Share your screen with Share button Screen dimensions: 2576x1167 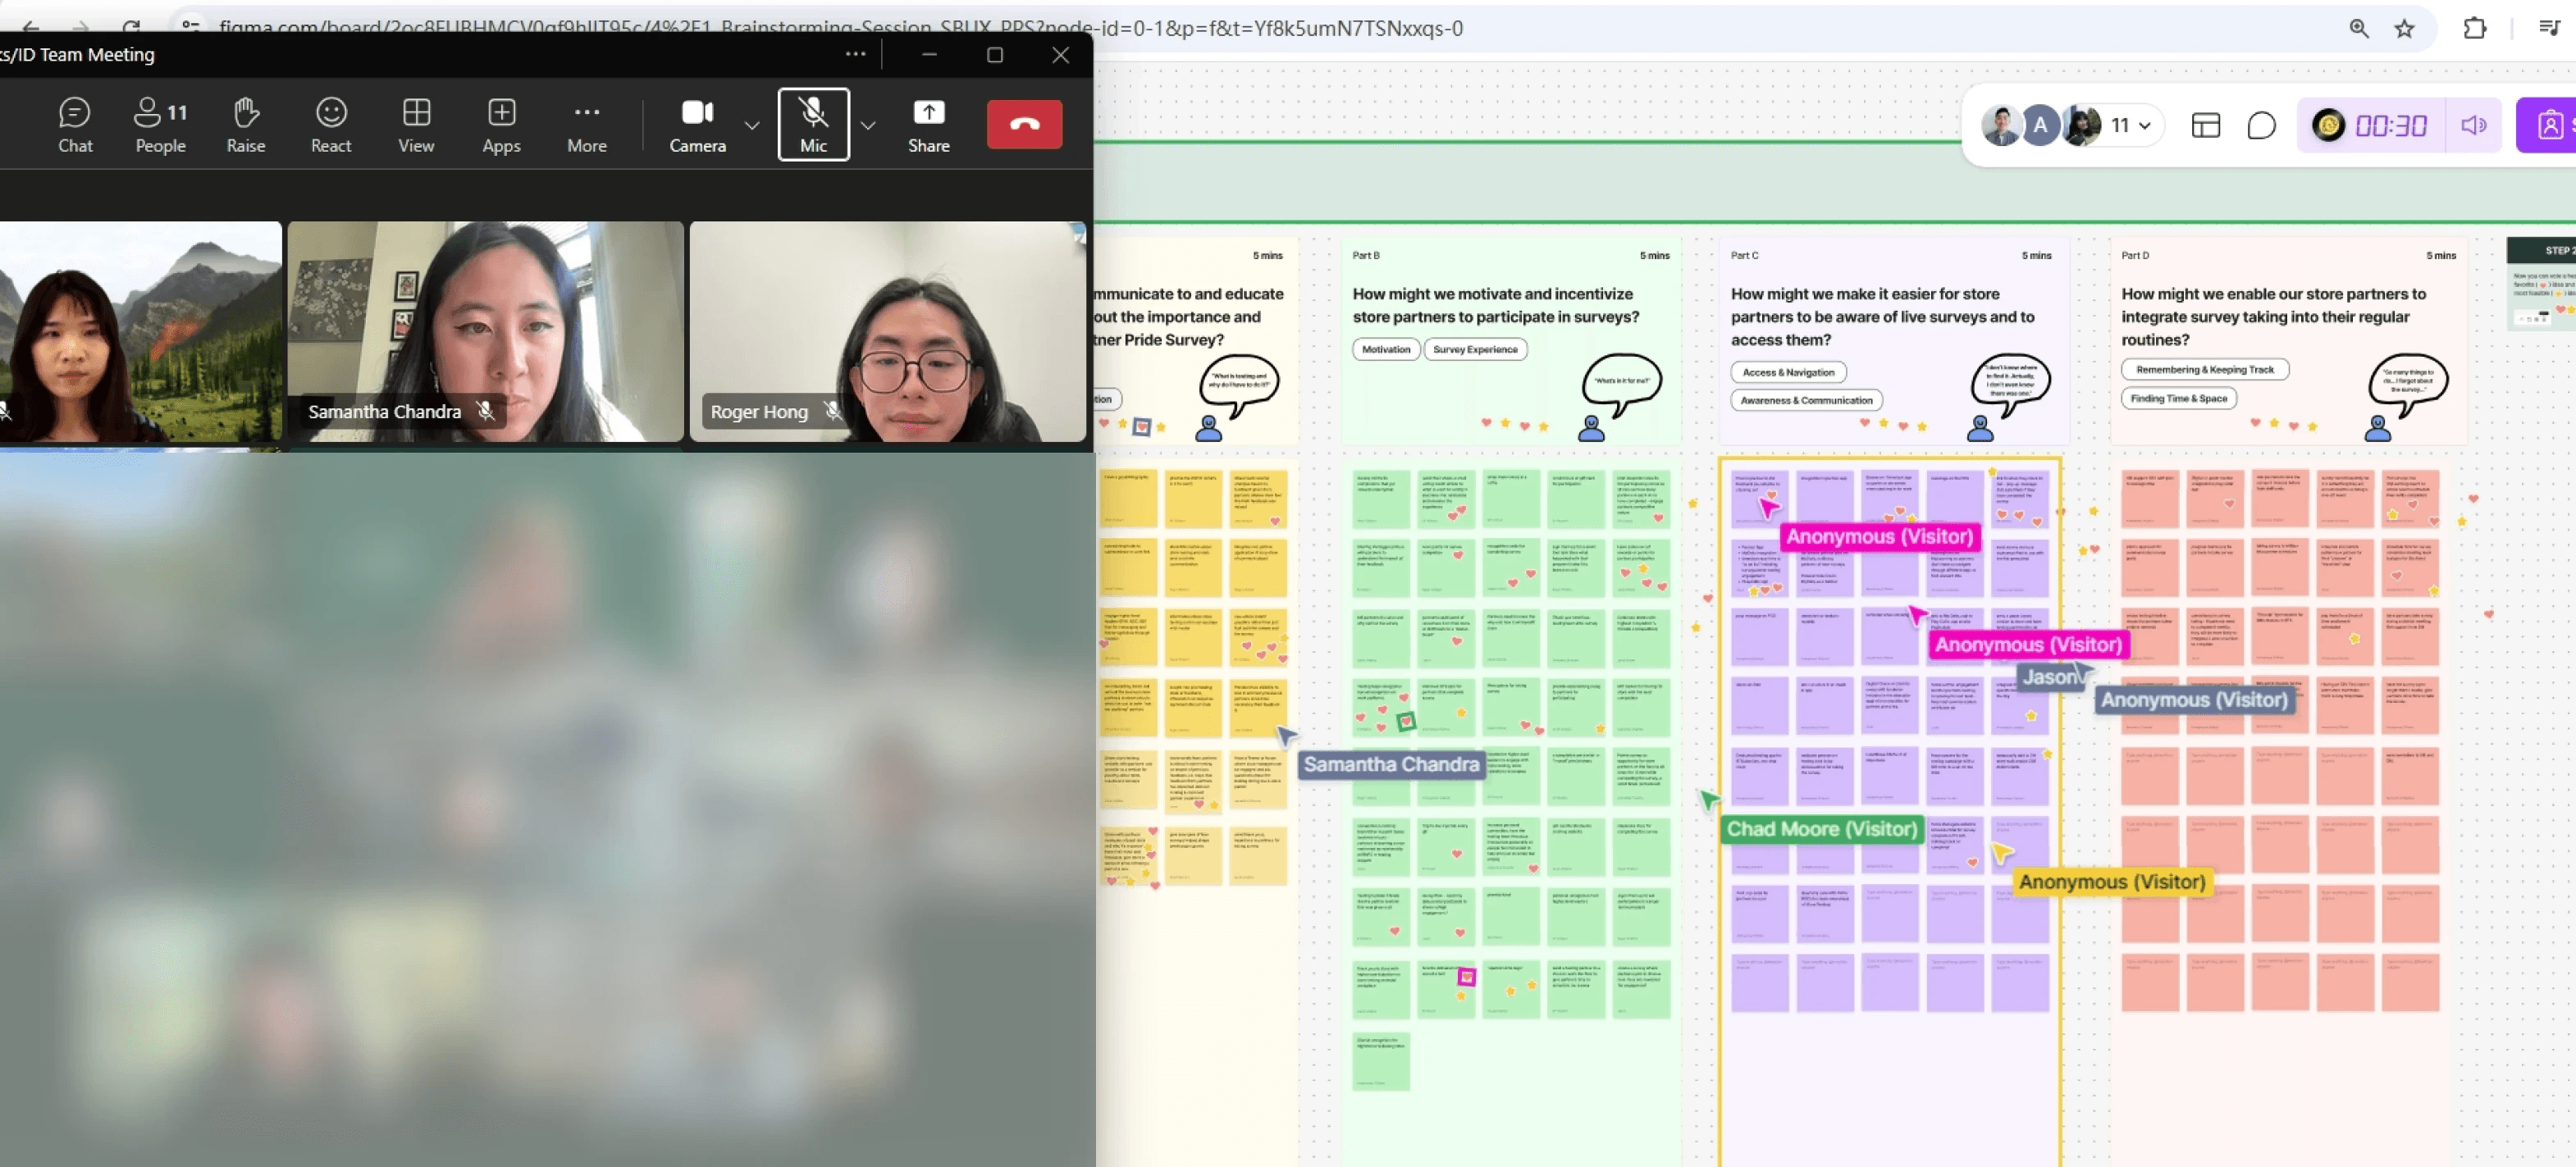point(928,125)
